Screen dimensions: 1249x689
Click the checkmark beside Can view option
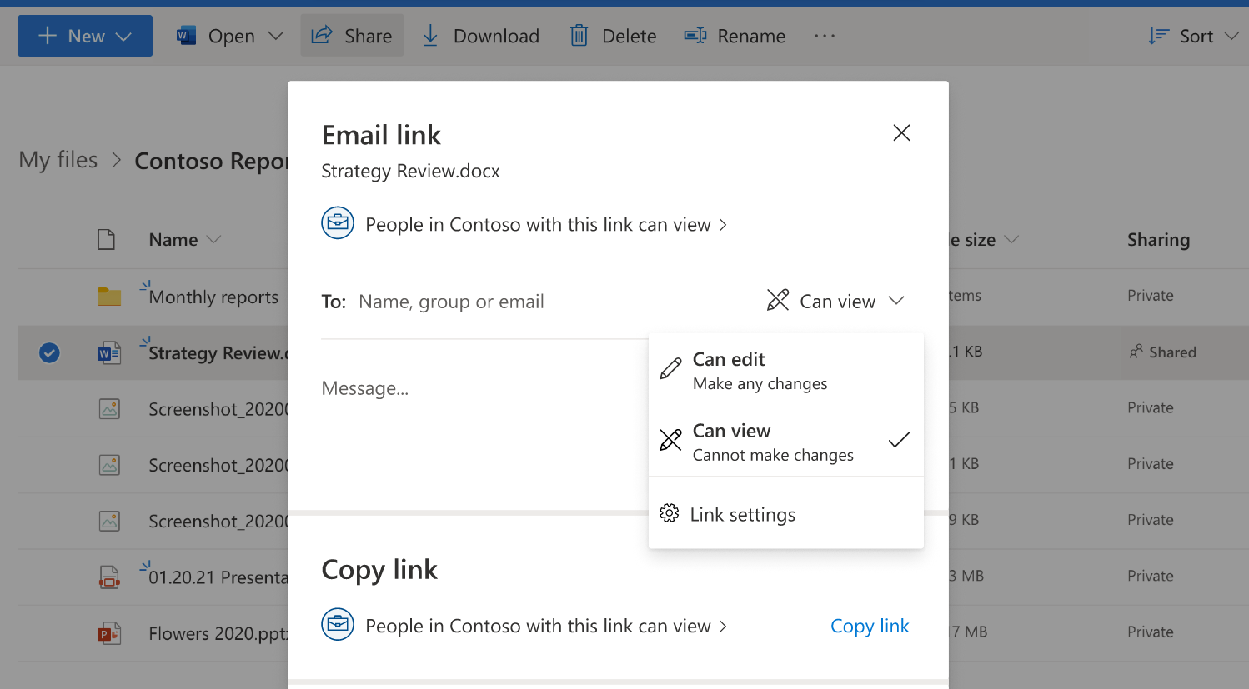pos(898,440)
